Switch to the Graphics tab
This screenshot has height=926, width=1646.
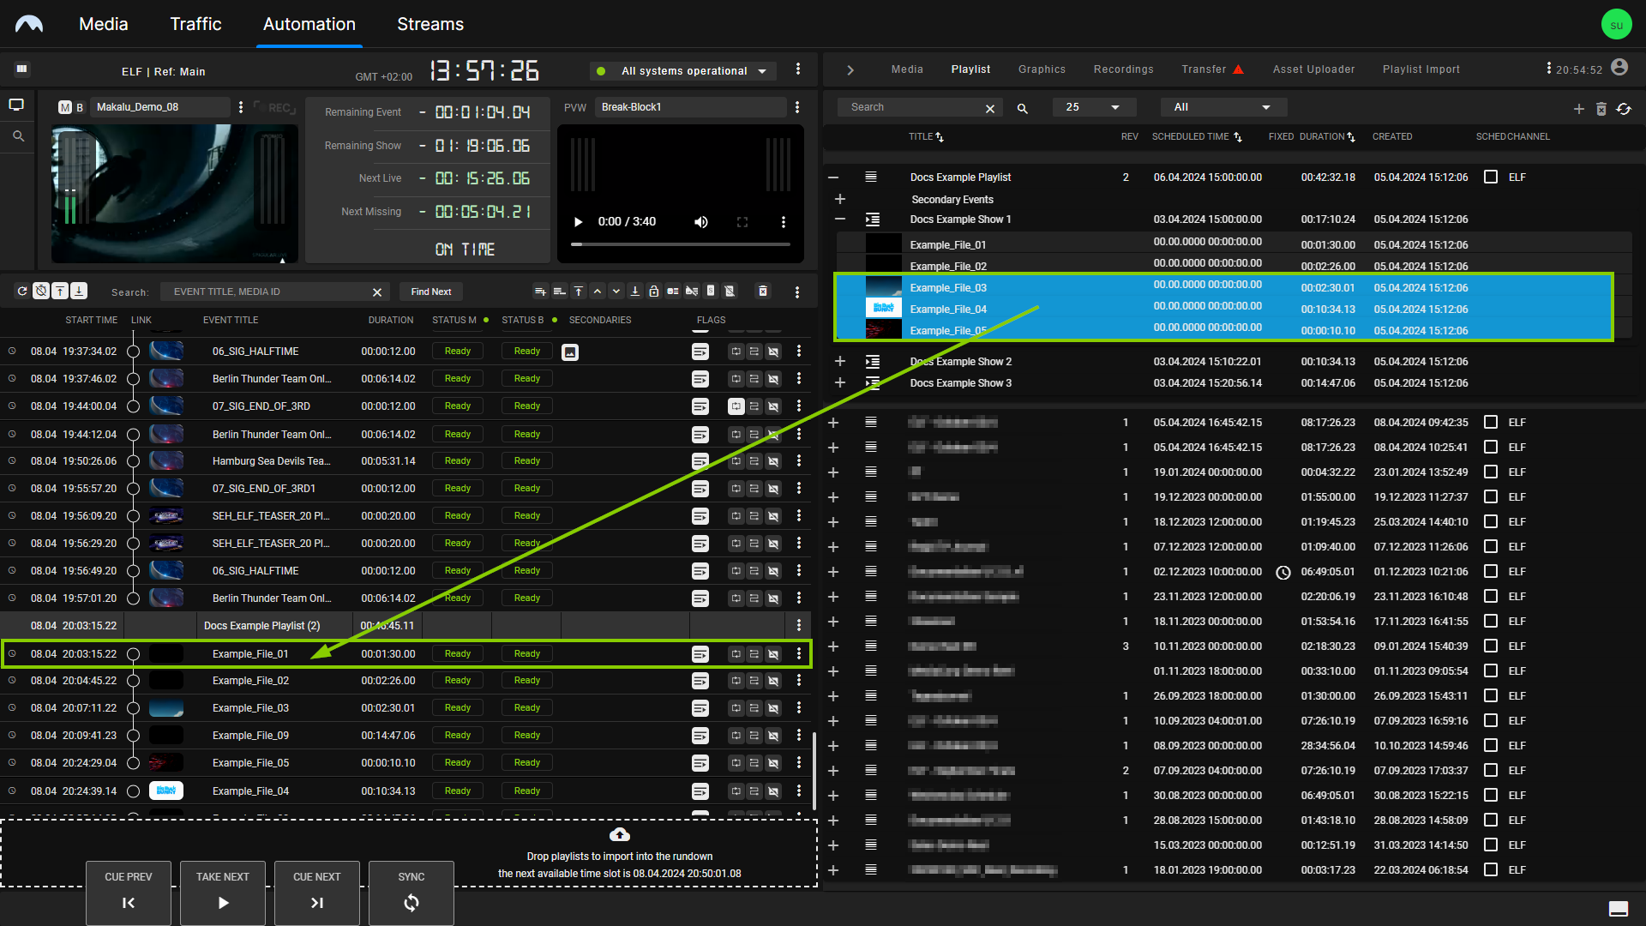pos(1042,69)
